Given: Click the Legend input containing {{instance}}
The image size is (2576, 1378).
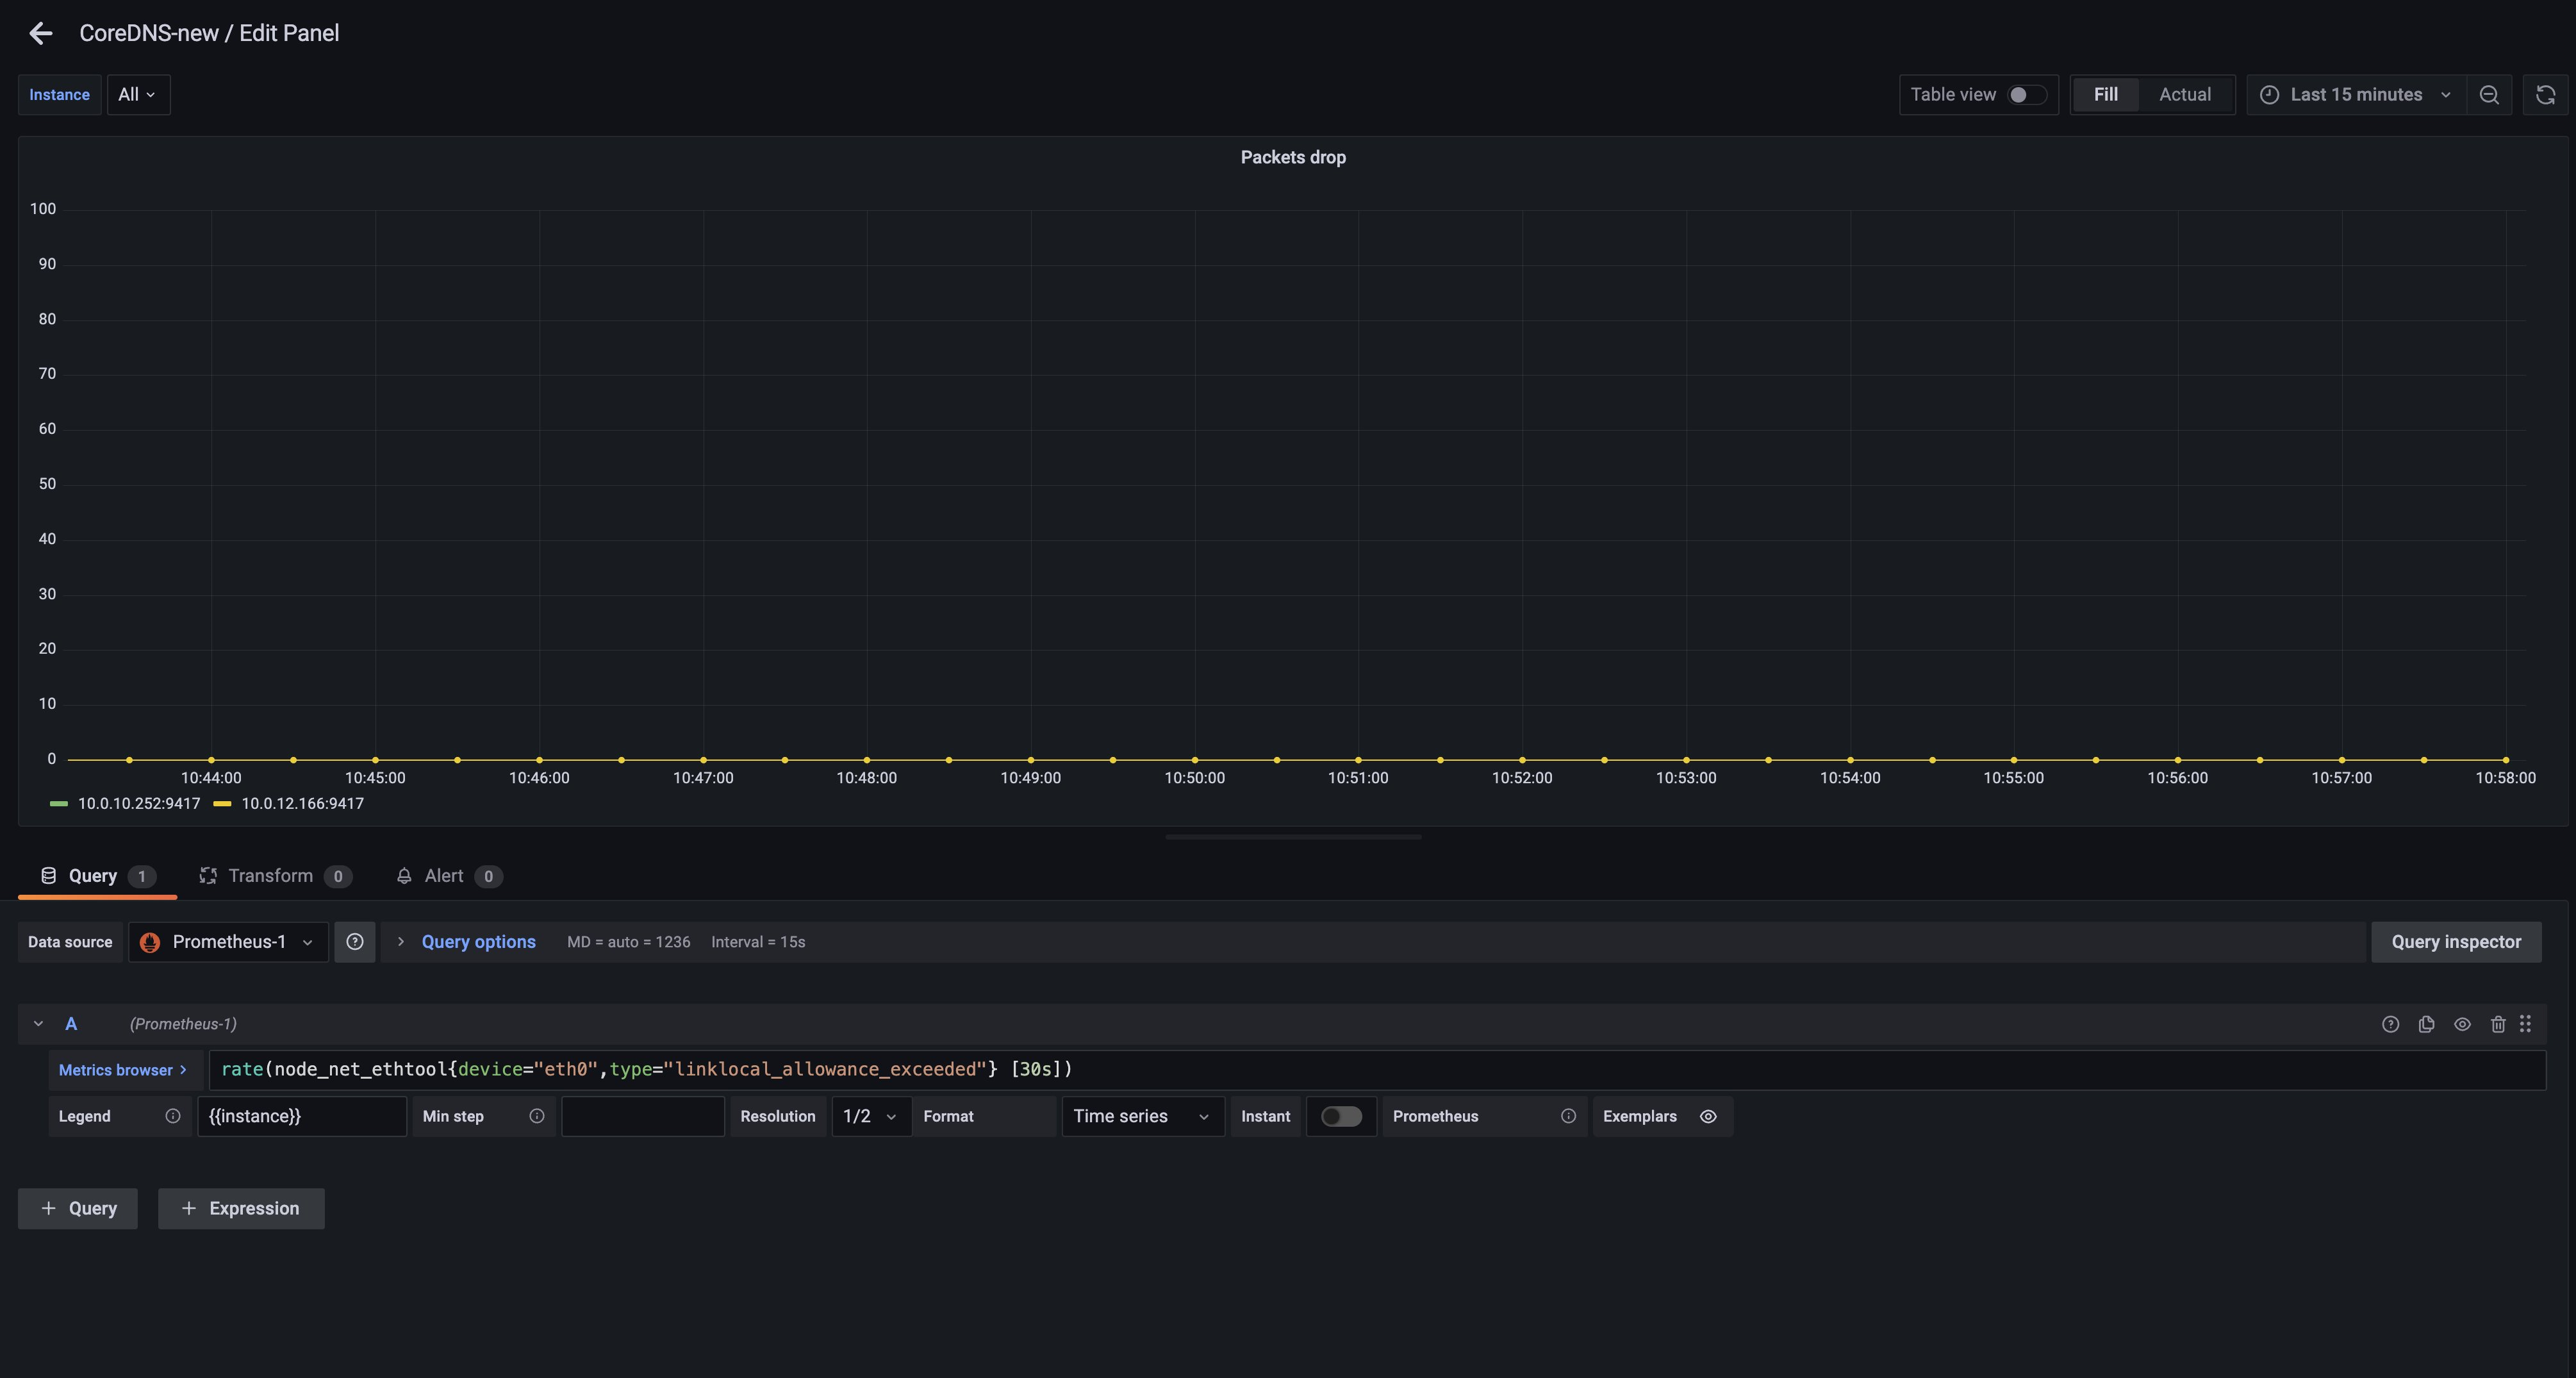Looking at the screenshot, I should pyautogui.click(x=302, y=1116).
